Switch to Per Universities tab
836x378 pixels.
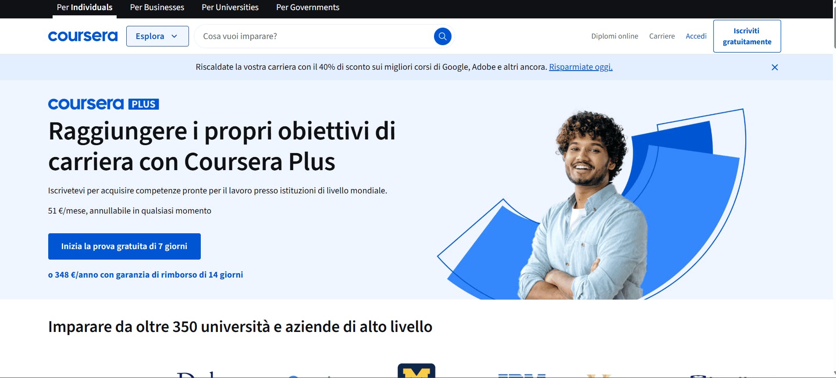pos(230,7)
